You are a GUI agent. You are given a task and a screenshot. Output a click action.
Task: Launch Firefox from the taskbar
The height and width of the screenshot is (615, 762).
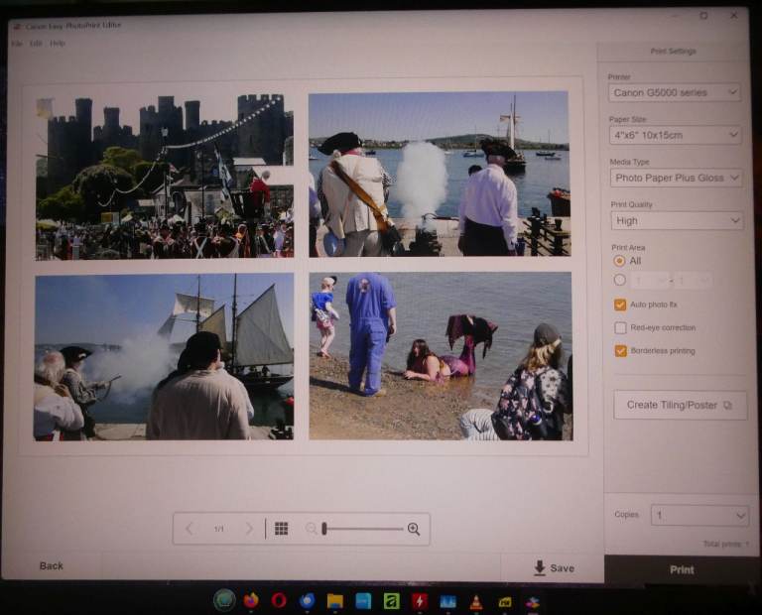[x=251, y=600]
